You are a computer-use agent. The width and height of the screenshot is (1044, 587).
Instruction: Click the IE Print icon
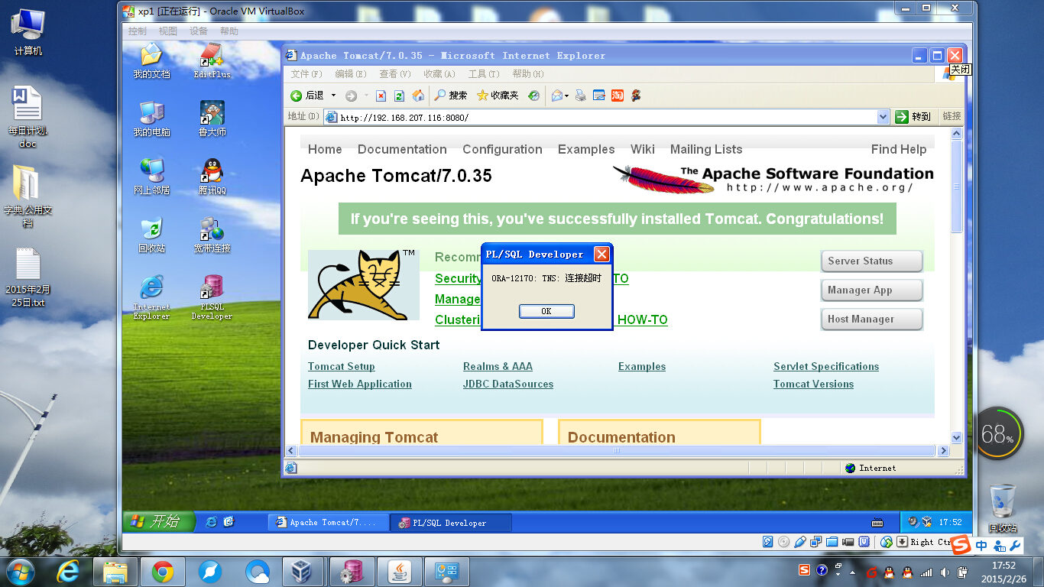pyautogui.click(x=581, y=96)
